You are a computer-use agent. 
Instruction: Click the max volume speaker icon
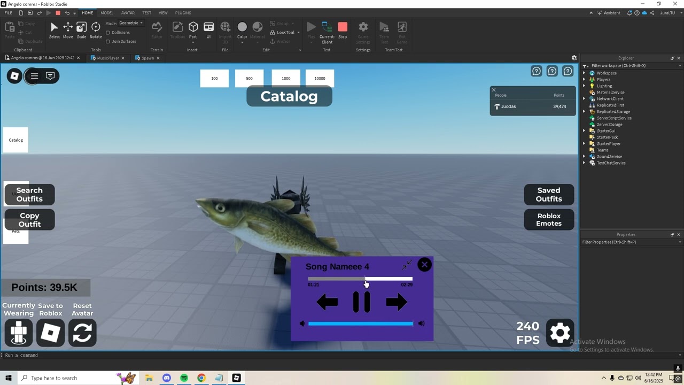point(422,324)
